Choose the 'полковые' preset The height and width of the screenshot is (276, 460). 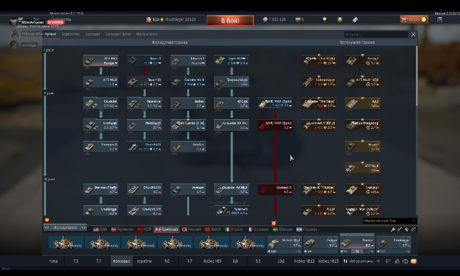121,261
